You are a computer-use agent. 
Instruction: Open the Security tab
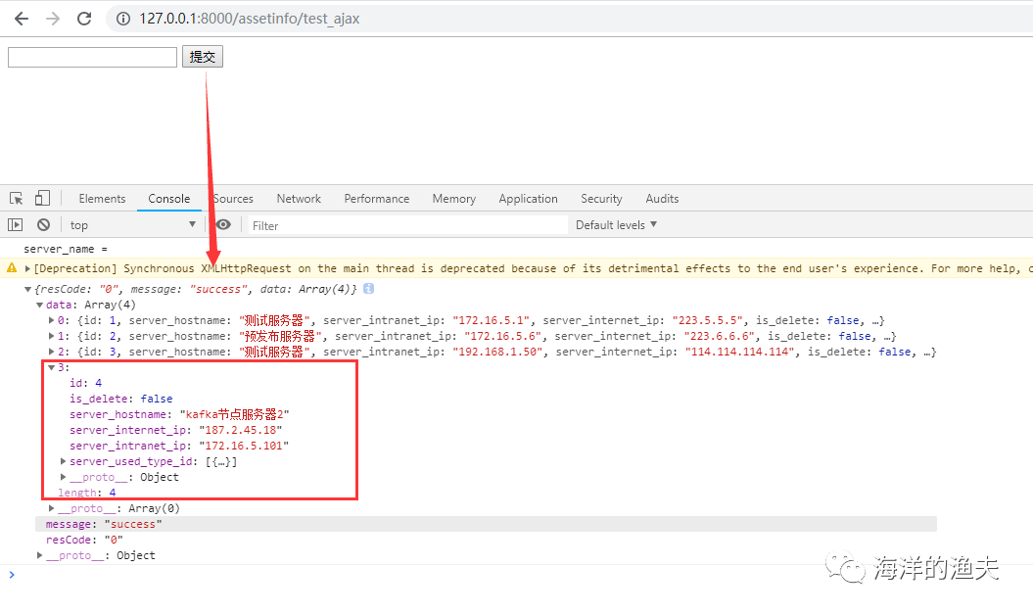pos(601,198)
